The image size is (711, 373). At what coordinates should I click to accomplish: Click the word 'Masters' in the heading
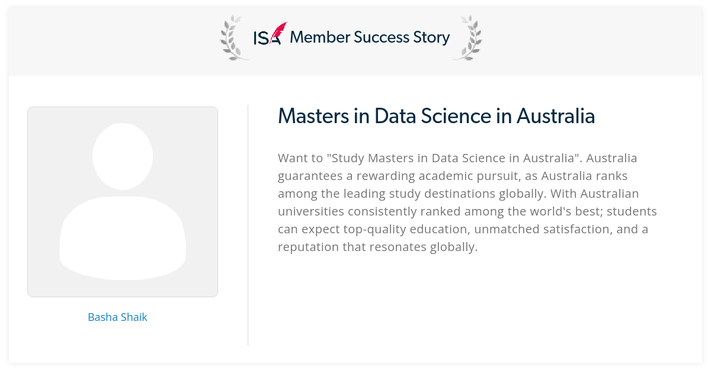(313, 116)
